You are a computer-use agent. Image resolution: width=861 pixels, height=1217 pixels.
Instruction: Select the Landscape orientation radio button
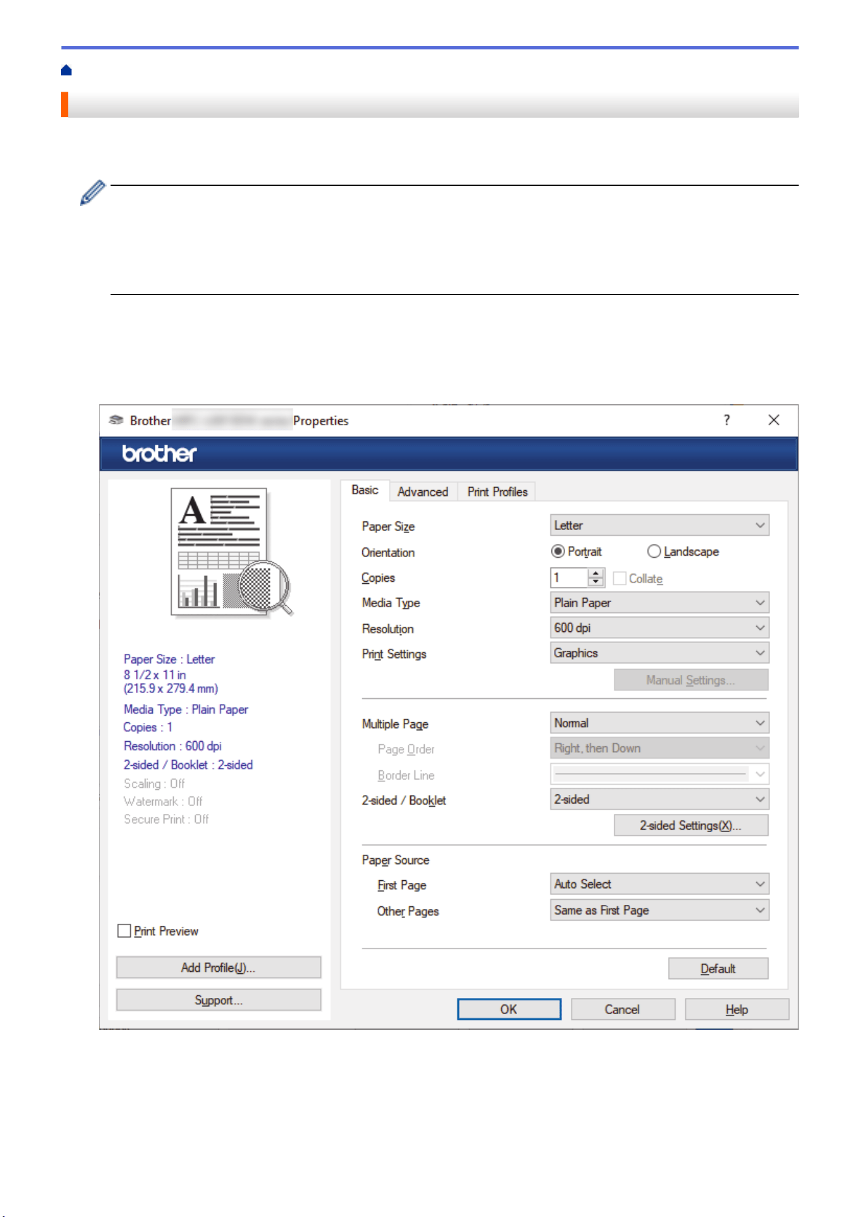point(654,551)
